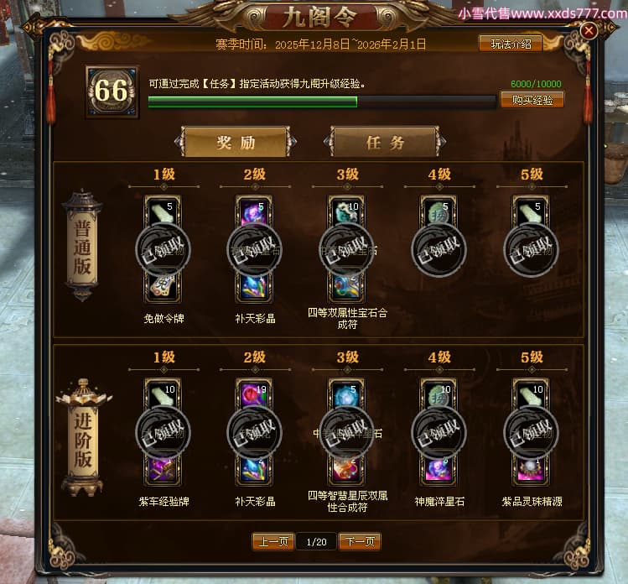Close the 九阁令 window
The width and height of the screenshot is (628, 584).
tap(589, 30)
